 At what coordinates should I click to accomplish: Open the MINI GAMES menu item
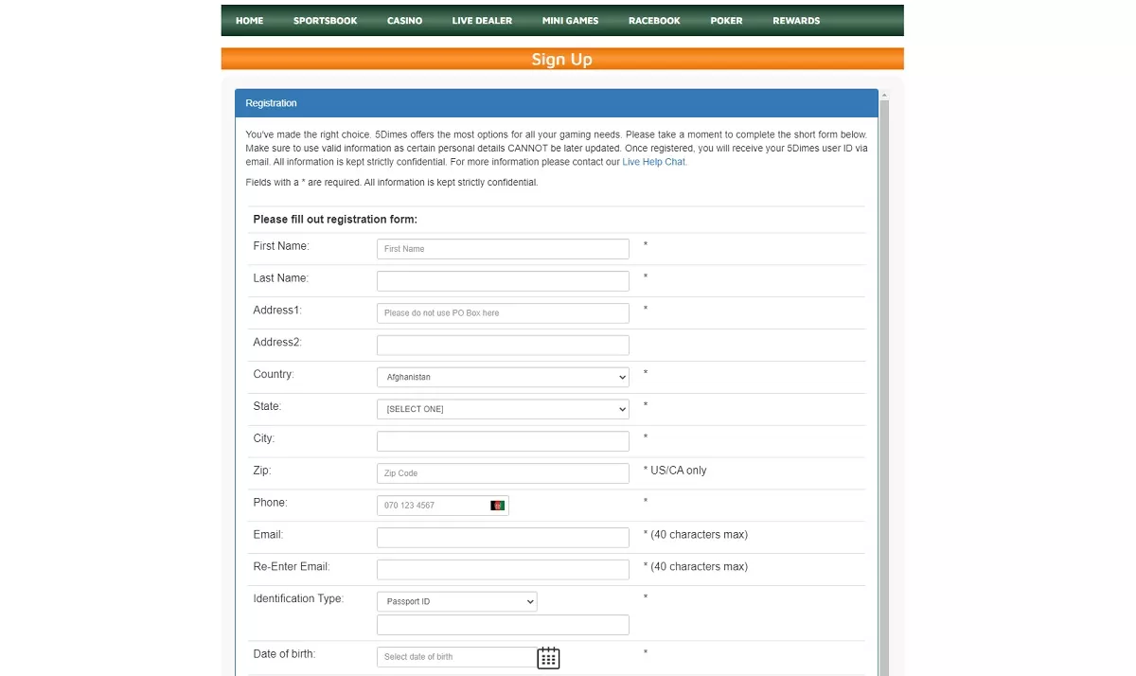pos(570,21)
